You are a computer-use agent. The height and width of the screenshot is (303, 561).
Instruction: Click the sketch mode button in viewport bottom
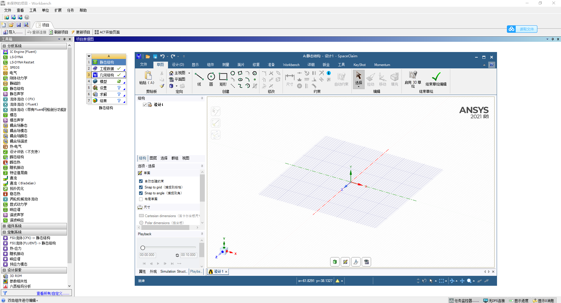345,262
